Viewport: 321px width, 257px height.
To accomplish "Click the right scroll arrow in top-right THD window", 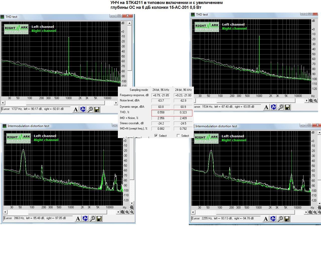I will coord(307,101).
